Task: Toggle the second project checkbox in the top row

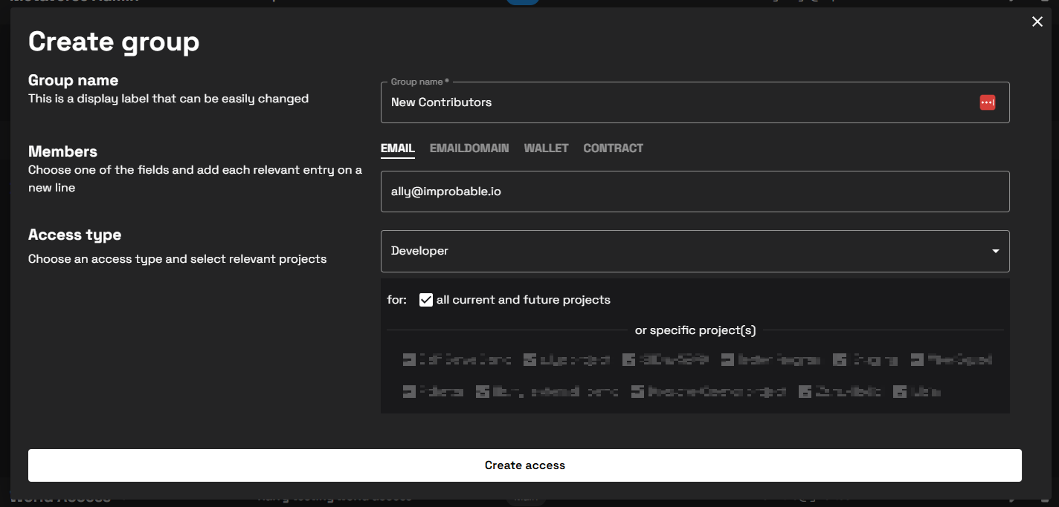Action: tap(530, 360)
